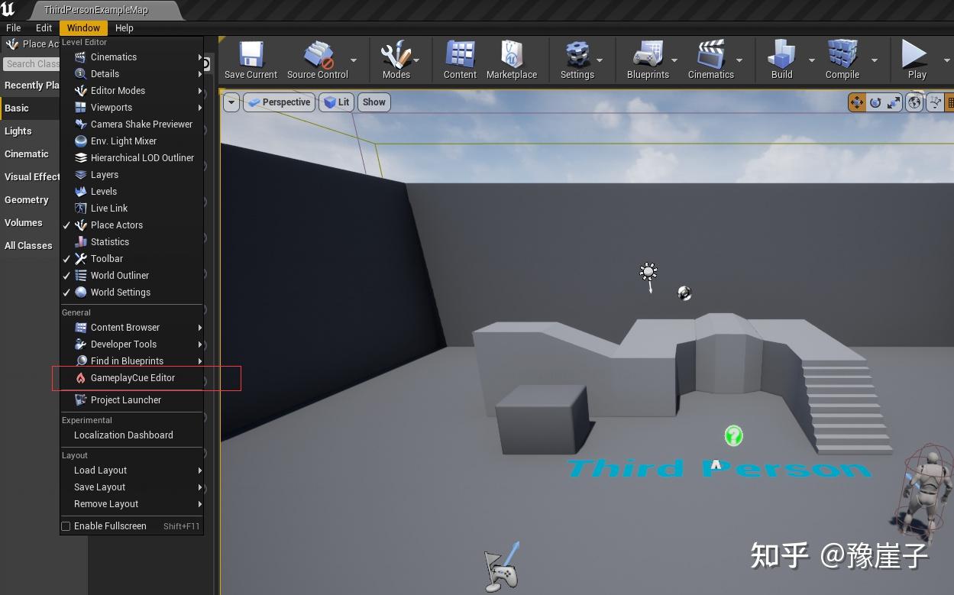The image size is (954, 595).
Task: Select the All Classes category
Action: [30, 246]
